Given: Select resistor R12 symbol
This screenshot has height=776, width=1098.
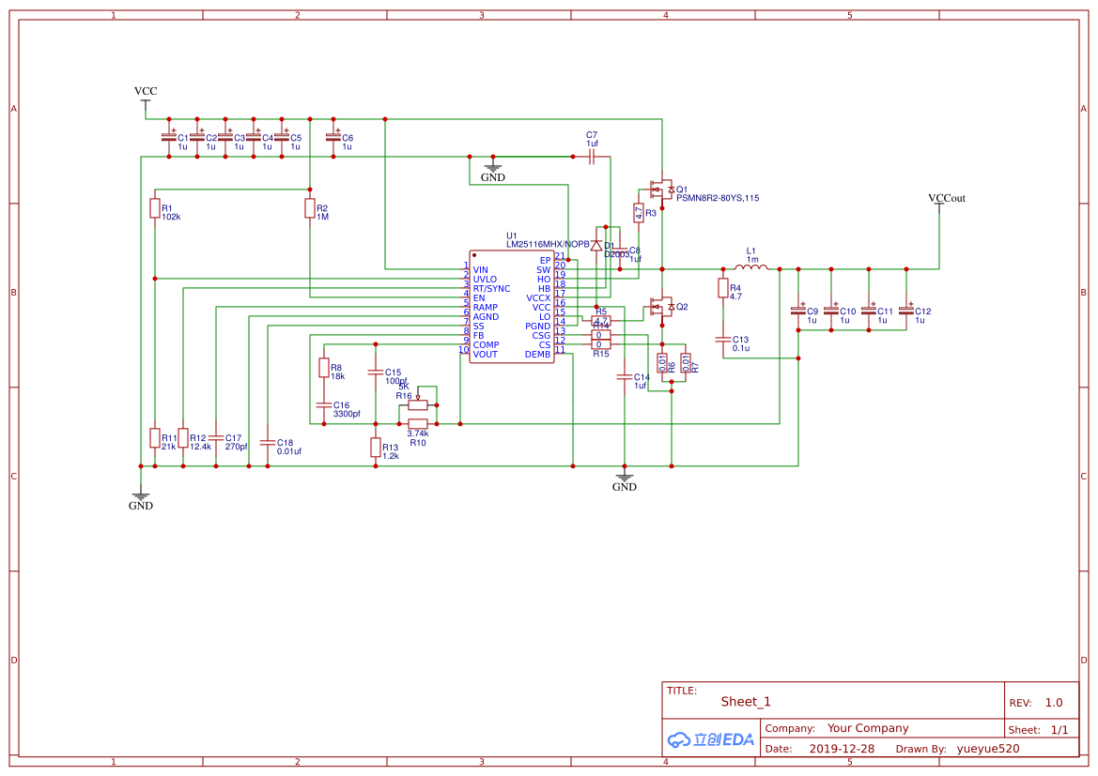Looking at the screenshot, I should 183,438.
